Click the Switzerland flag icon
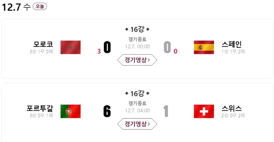Viewport: 274px width, 142px height. (204, 111)
